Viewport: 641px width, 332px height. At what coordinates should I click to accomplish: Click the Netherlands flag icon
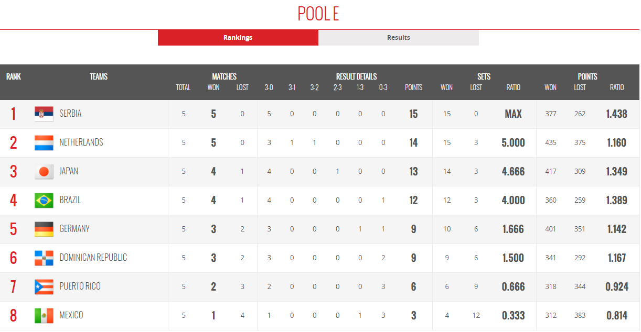pos(44,142)
